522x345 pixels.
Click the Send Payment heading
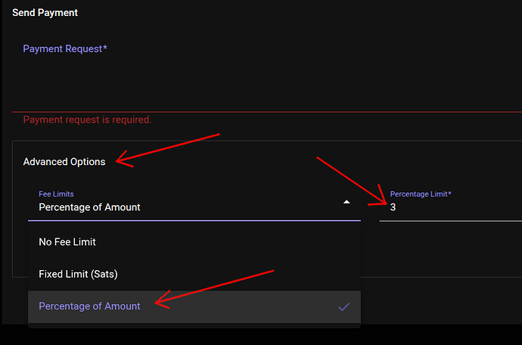(x=45, y=13)
